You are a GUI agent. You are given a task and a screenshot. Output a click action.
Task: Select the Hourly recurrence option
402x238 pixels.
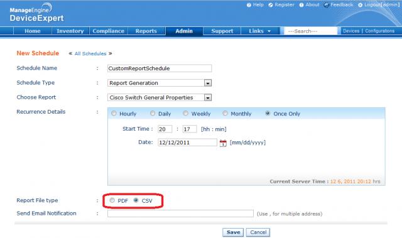coord(114,113)
